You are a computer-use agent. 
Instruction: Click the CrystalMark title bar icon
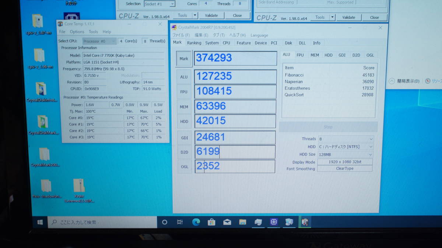point(175,28)
